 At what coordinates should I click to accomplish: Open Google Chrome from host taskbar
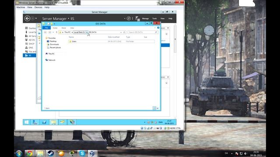(30, 153)
